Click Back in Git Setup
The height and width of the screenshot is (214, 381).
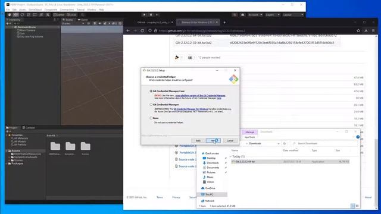[x=198, y=140]
